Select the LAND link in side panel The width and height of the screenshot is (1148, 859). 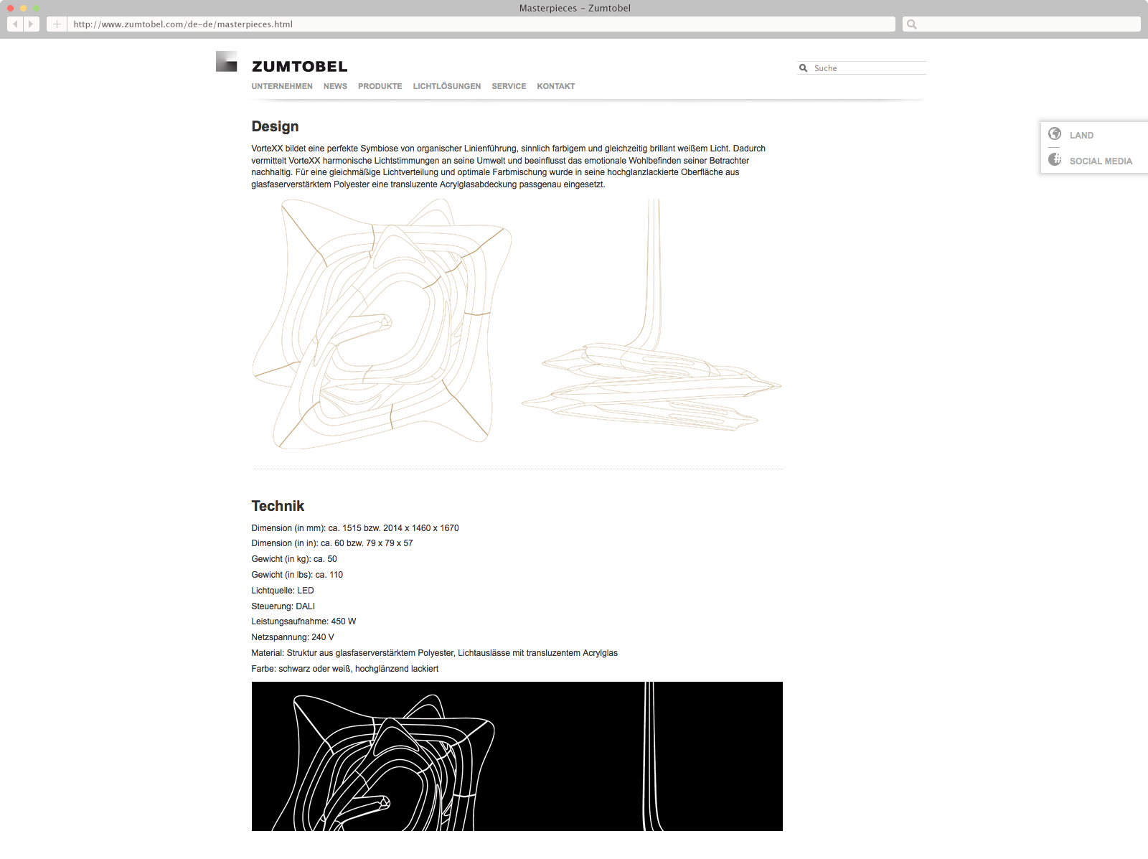tap(1081, 136)
